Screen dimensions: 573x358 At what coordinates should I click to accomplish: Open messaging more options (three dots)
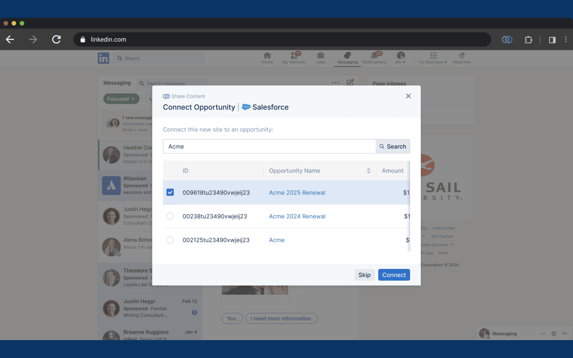pos(335,83)
